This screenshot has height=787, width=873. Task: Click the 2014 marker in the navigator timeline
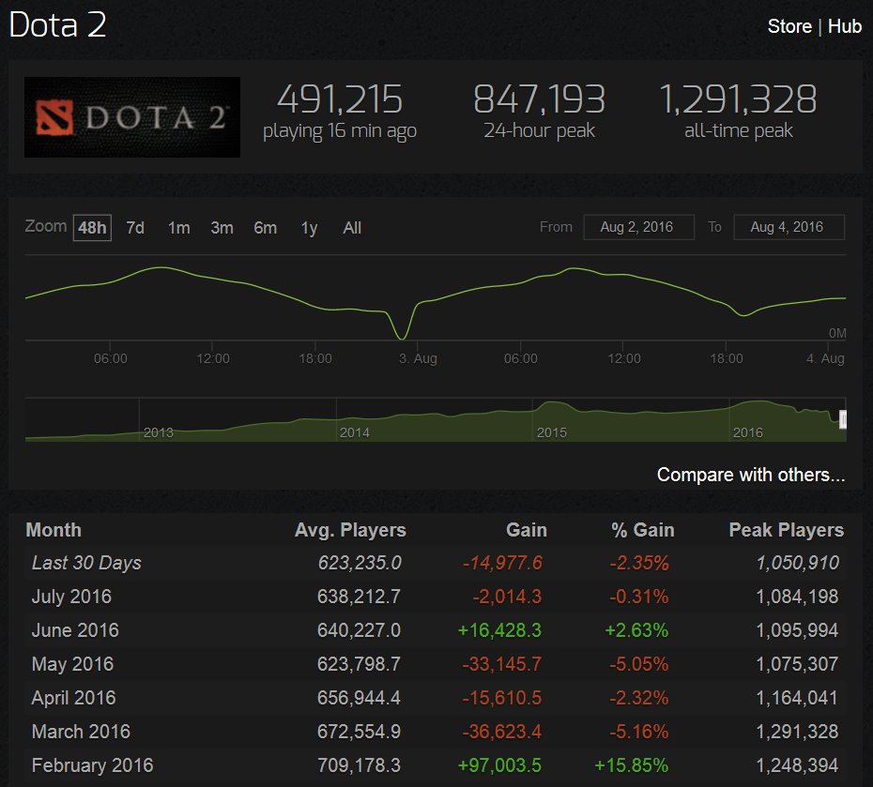(x=355, y=432)
